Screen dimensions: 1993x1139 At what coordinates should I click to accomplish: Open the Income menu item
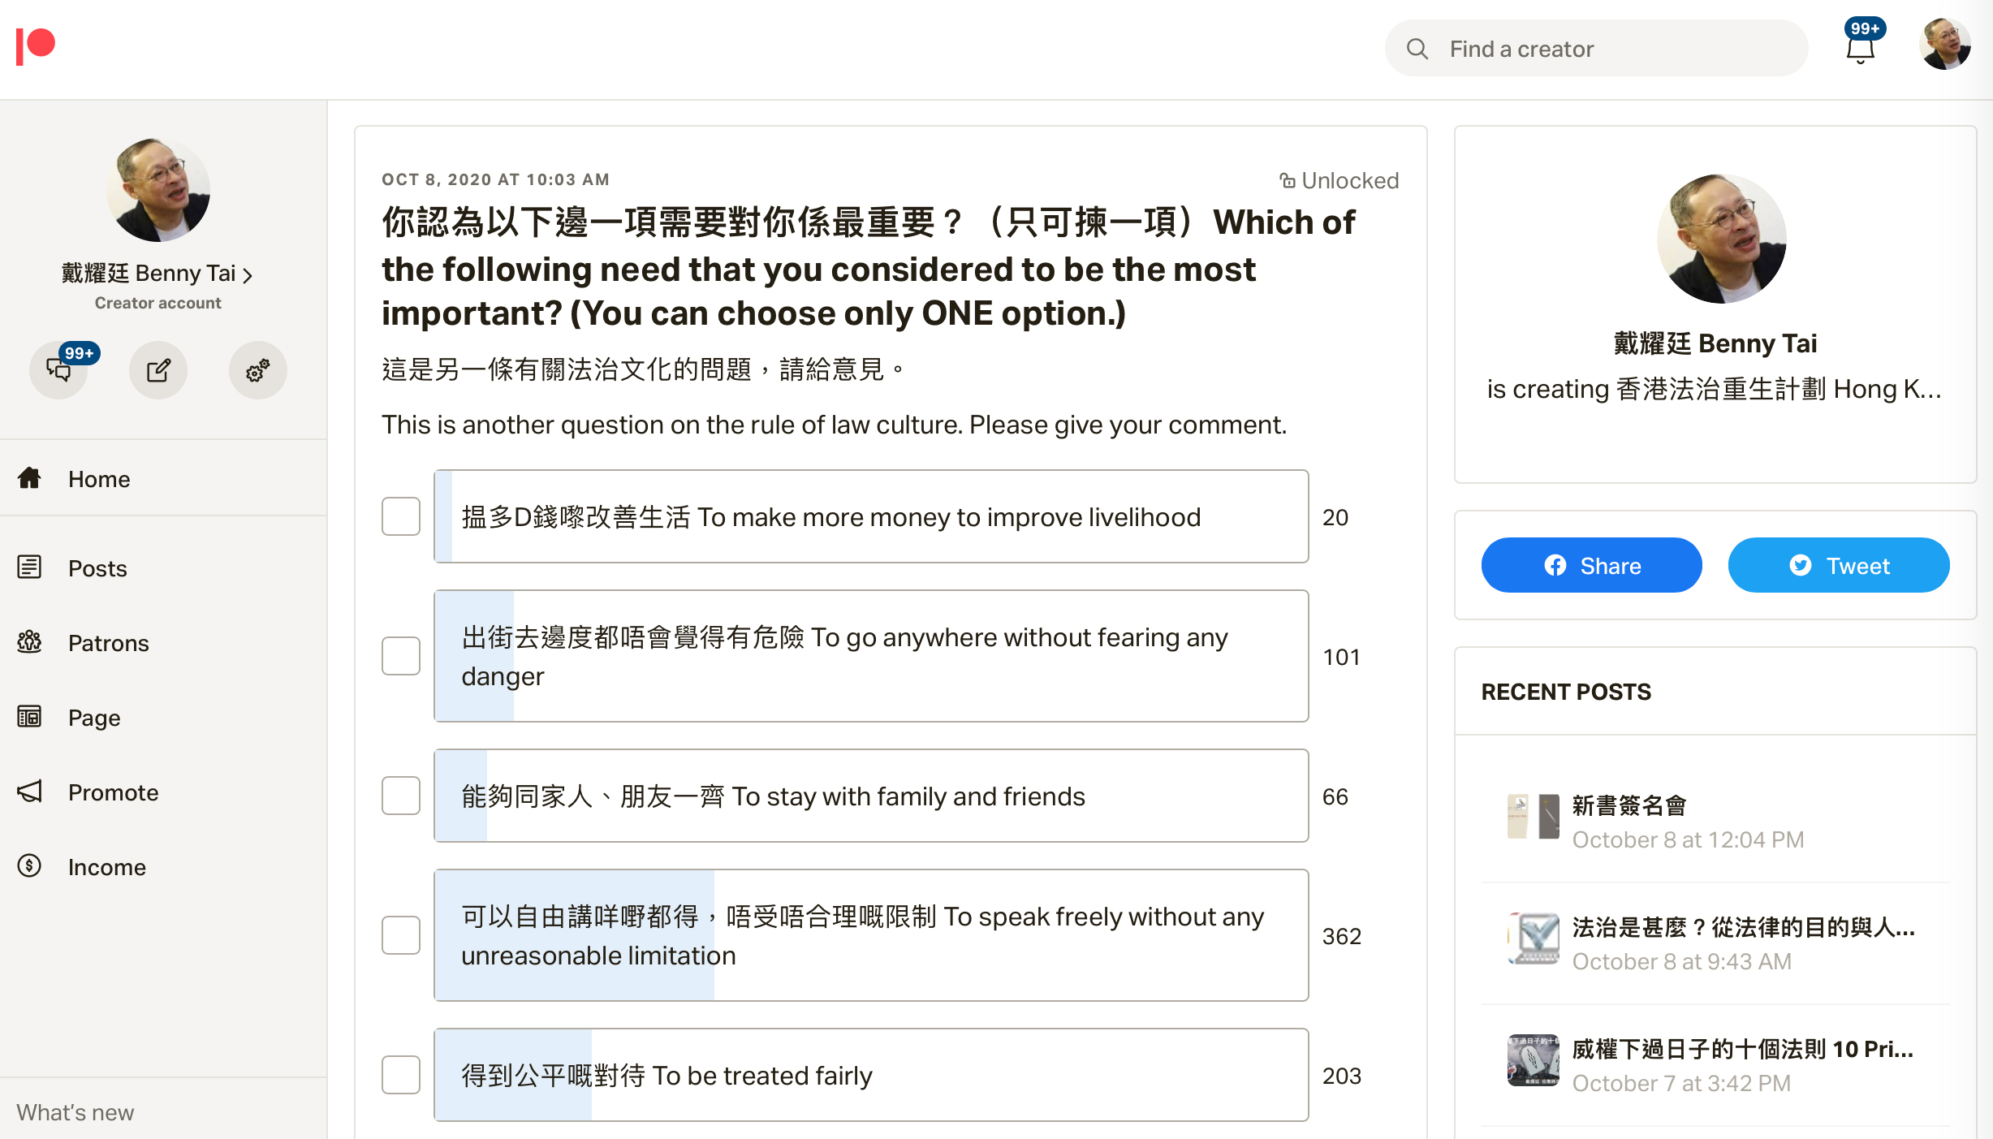click(x=106, y=867)
